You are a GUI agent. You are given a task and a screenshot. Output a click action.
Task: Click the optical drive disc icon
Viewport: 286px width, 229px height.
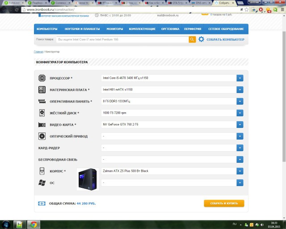pyautogui.click(x=42, y=136)
